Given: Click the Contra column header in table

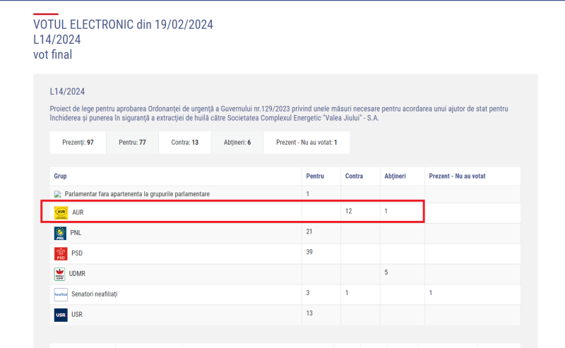Looking at the screenshot, I should [354, 176].
